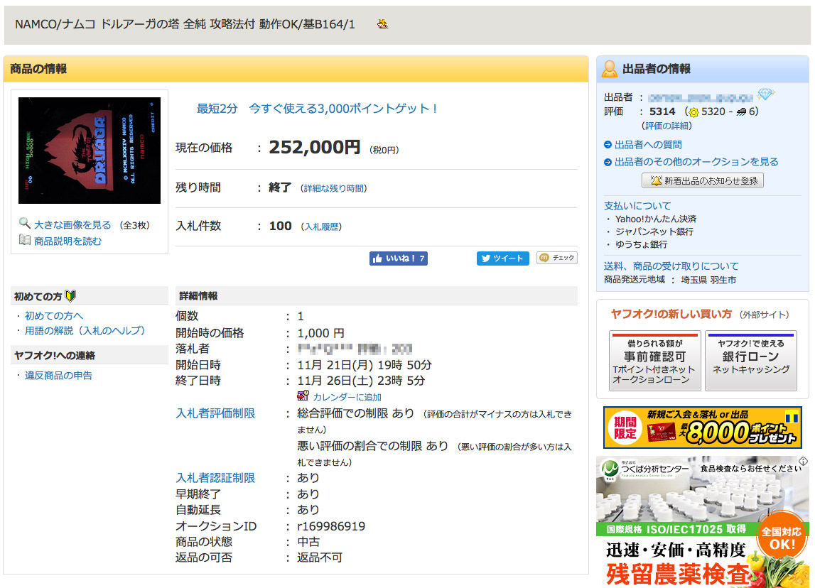Click Yahoo!かんたん決済 payment entry
Image resolution: width=815 pixels, height=588 pixels.
coord(655,219)
